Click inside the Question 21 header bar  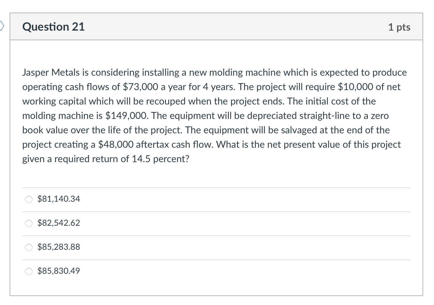(x=210, y=27)
